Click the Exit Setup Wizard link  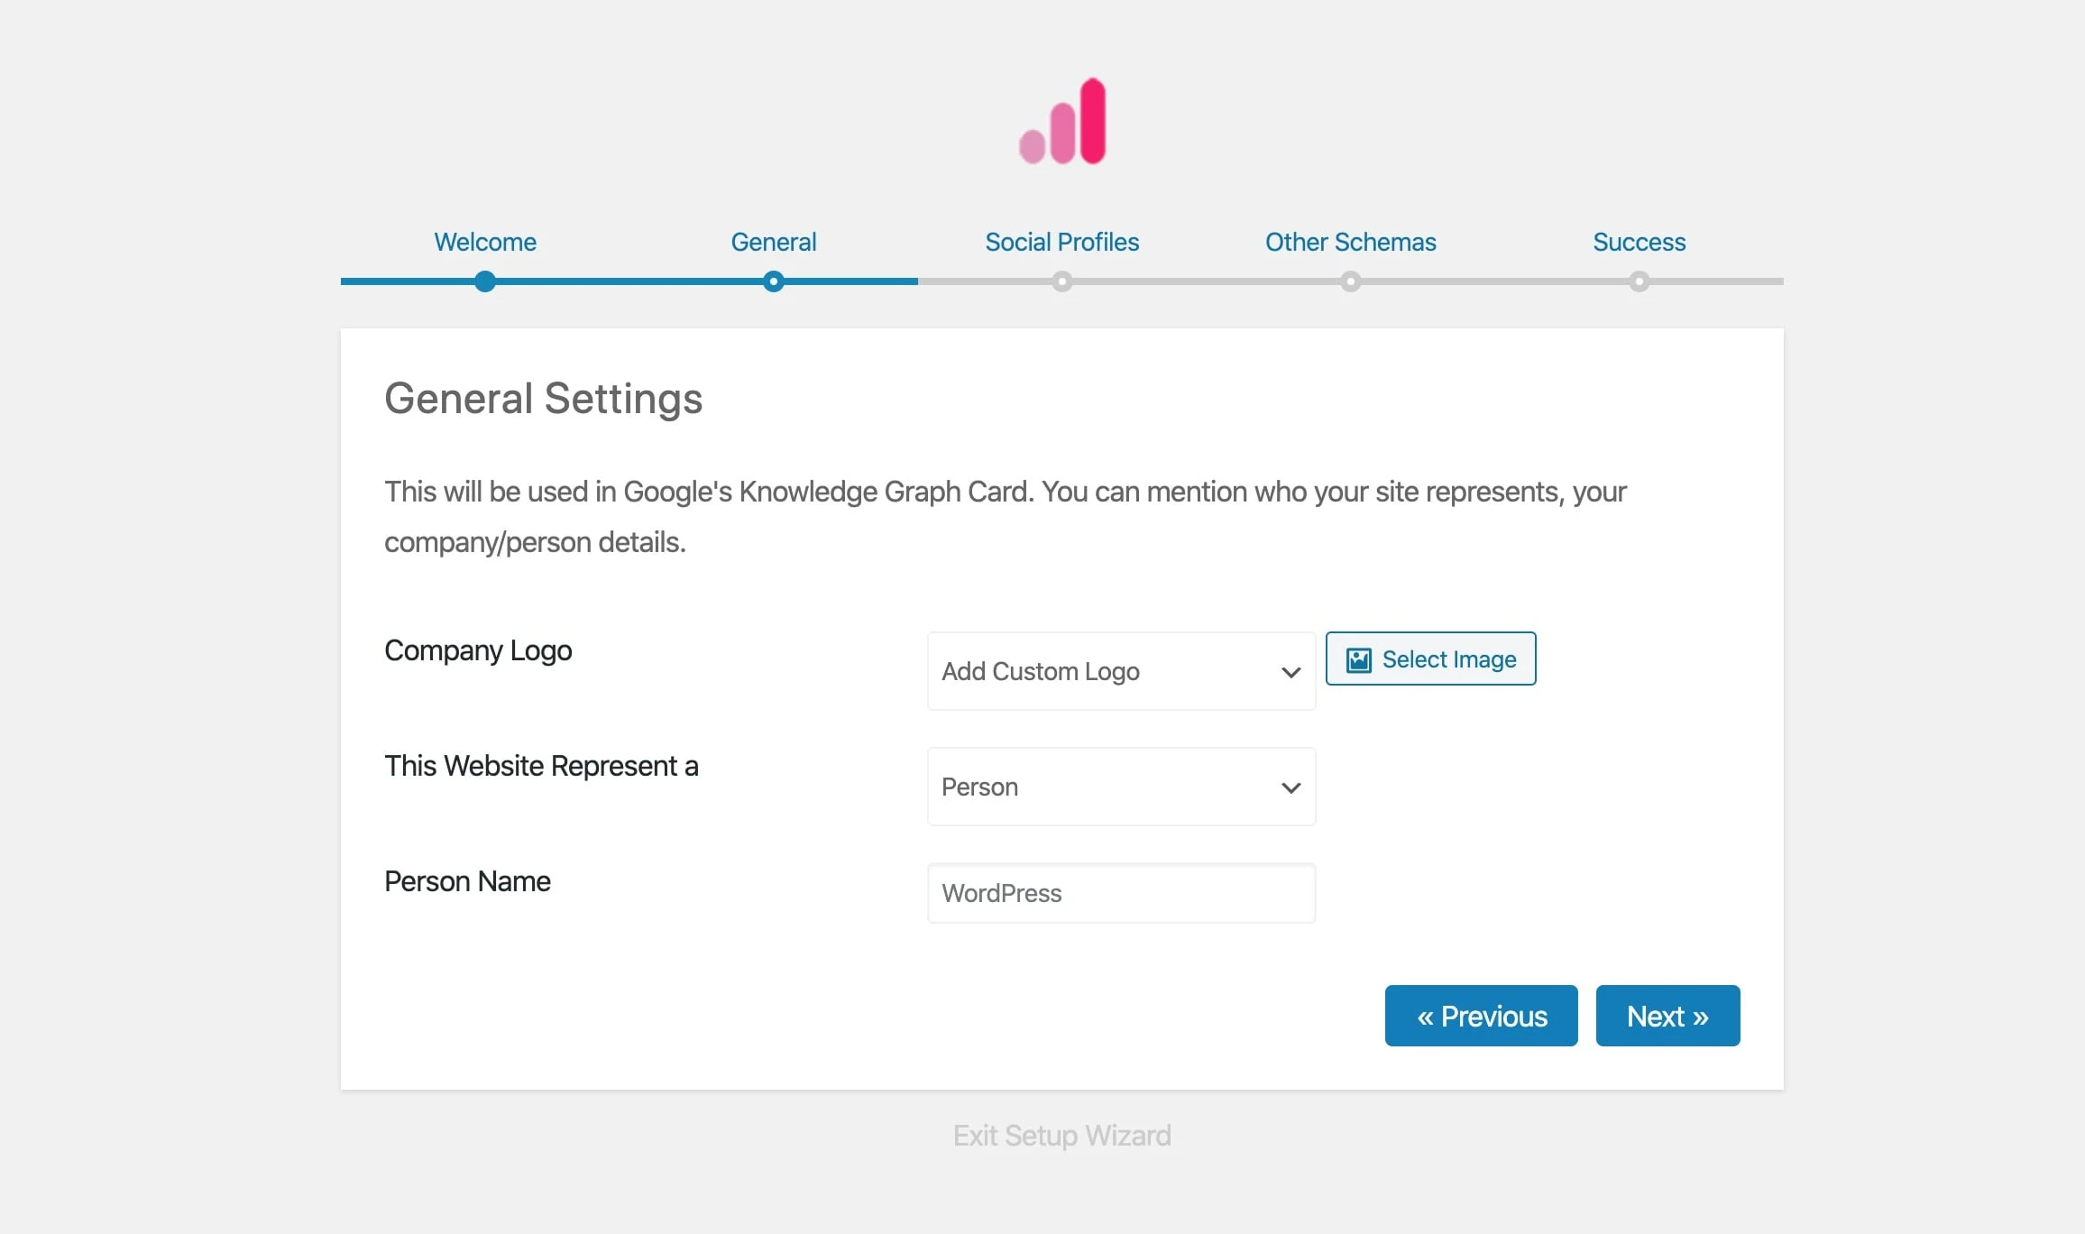coord(1061,1135)
